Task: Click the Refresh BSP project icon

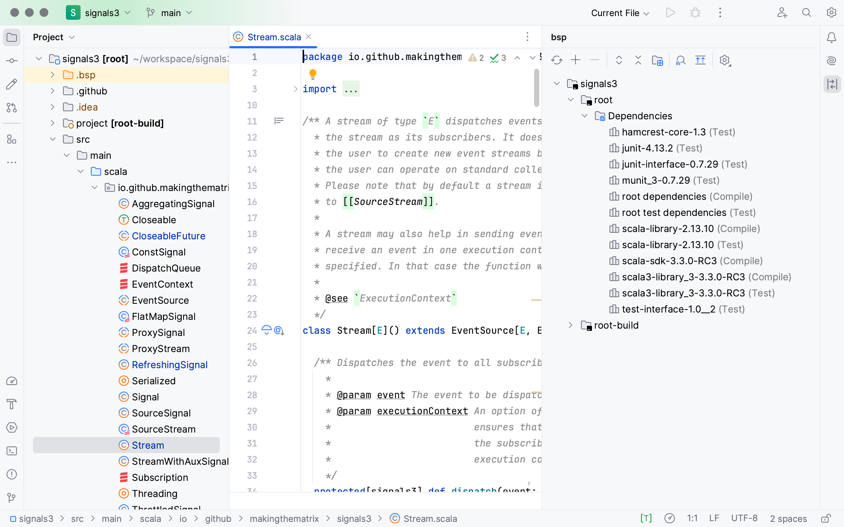Action: coord(557,60)
